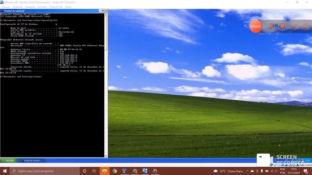
Task: Open the recorder pencil drawing tool
Action: [294, 26]
